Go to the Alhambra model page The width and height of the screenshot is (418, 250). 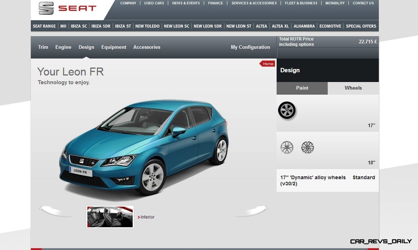click(304, 26)
